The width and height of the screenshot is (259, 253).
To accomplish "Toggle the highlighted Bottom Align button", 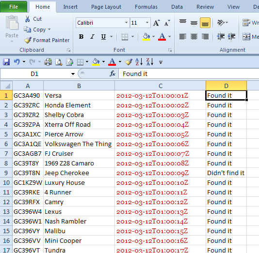I will [205, 23].
